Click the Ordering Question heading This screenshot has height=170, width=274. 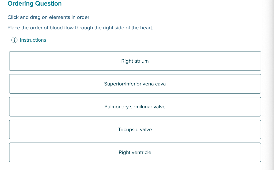[35, 3]
